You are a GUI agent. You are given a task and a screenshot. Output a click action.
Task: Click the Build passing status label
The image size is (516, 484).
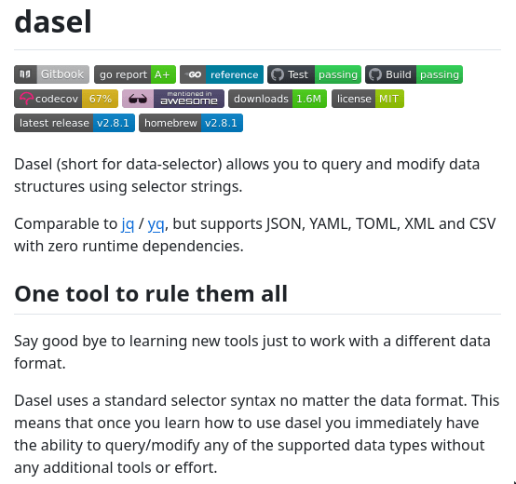pos(440,74)
